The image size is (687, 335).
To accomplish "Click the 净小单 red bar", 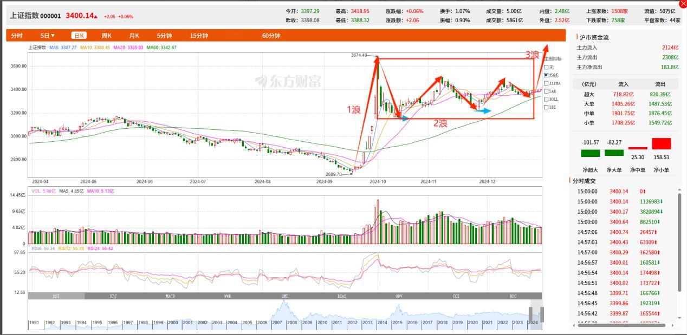I will (661, 143).
